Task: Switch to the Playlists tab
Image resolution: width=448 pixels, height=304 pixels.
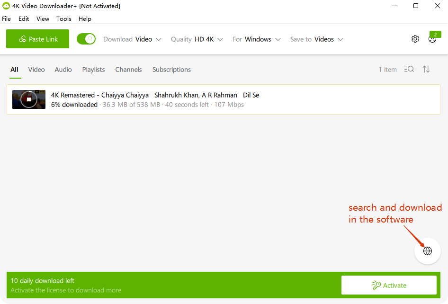Action: 93,70
